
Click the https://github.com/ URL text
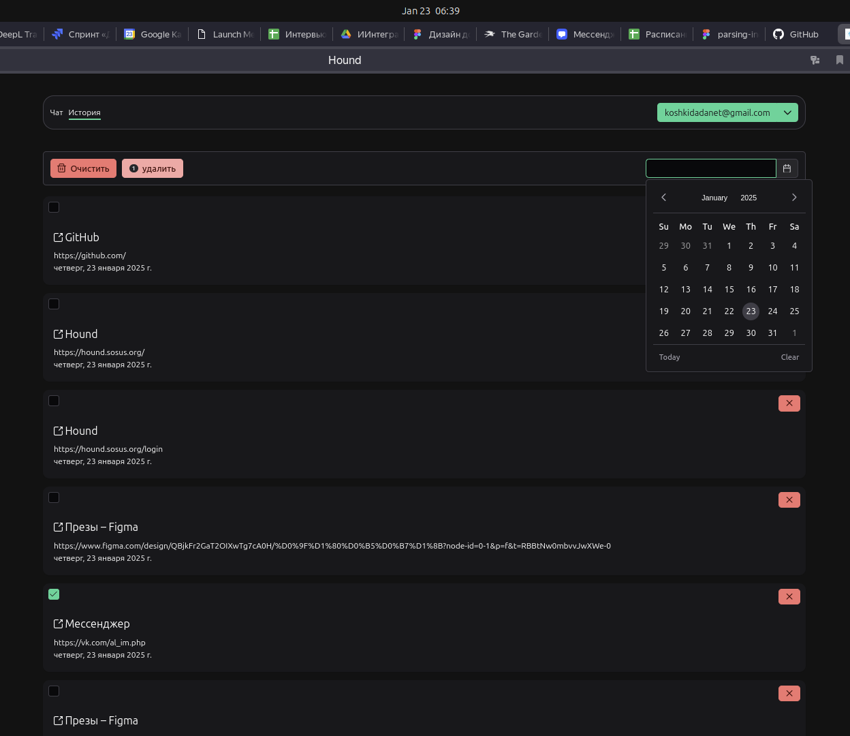click(x=90, y=256)
